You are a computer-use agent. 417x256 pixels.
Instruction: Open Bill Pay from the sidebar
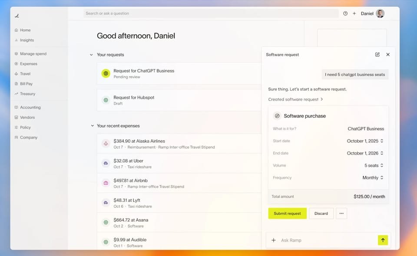[x=26, y=84]
